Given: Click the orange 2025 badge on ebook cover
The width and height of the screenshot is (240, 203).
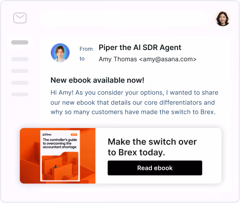Looking at the screenshot, I should pos(74,135).
